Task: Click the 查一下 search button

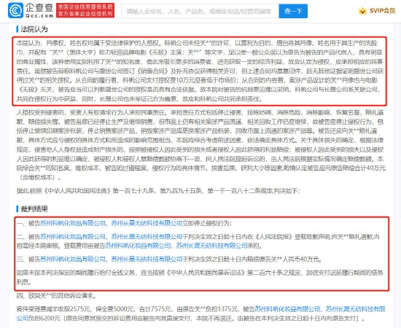Action: 293,11
